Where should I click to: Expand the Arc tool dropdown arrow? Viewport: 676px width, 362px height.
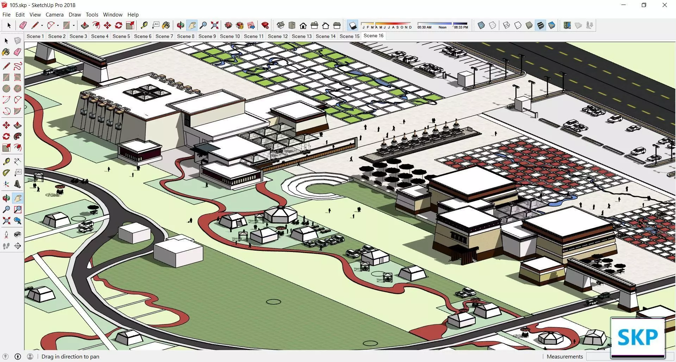(58, 25)
